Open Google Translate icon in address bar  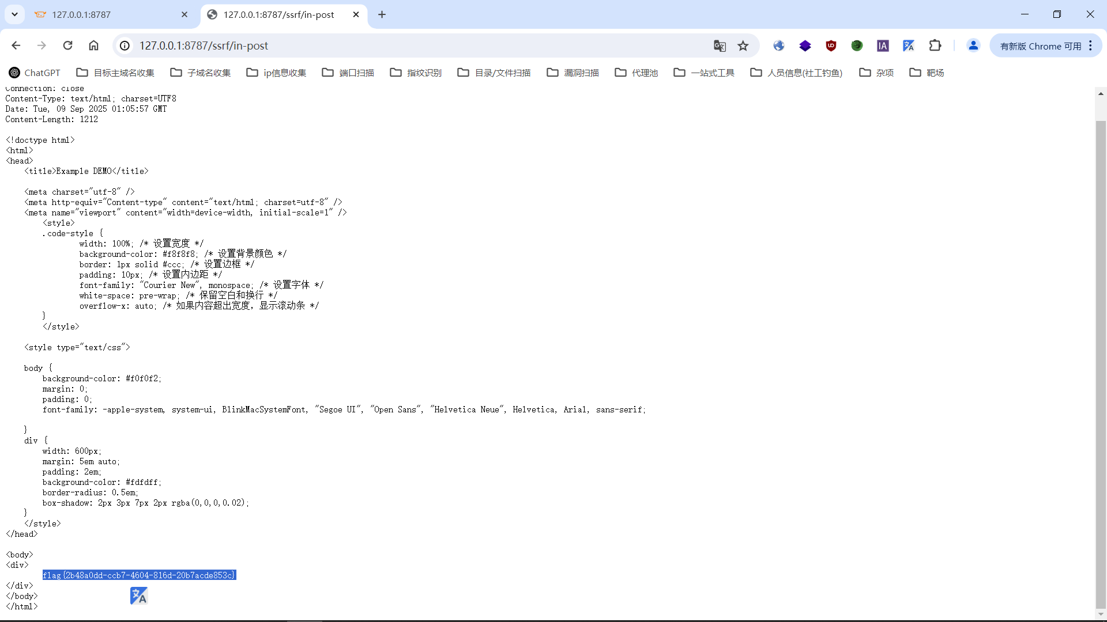(720, 46)
